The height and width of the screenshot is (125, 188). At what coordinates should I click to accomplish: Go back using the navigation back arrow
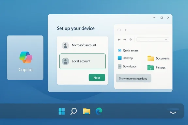[x=119, y=40]
